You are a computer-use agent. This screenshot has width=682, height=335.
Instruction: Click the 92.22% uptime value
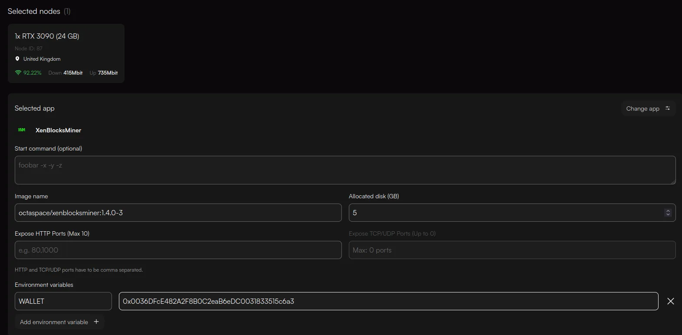pos(33,73)
